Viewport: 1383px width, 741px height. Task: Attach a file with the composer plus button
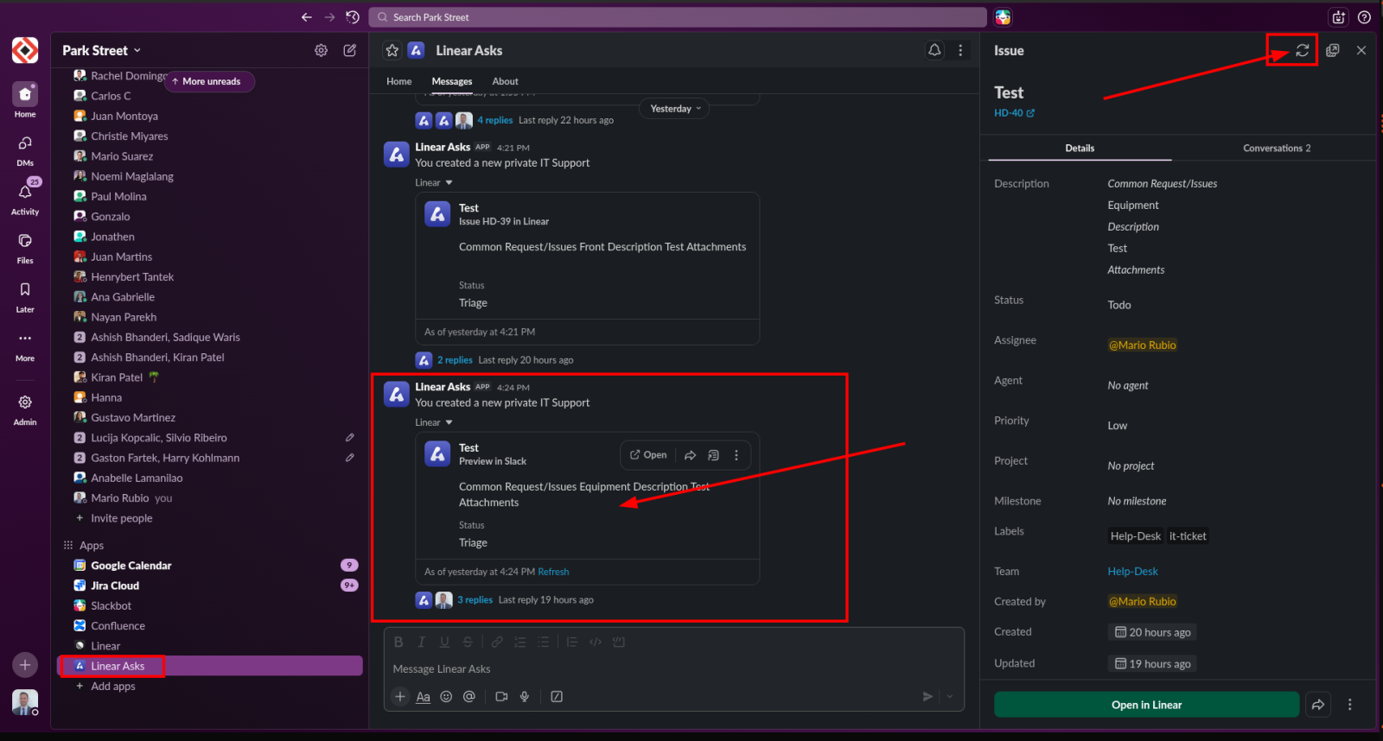coord(399,697)
